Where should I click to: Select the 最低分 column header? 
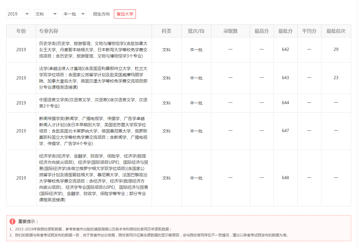[x=285, y=31]
